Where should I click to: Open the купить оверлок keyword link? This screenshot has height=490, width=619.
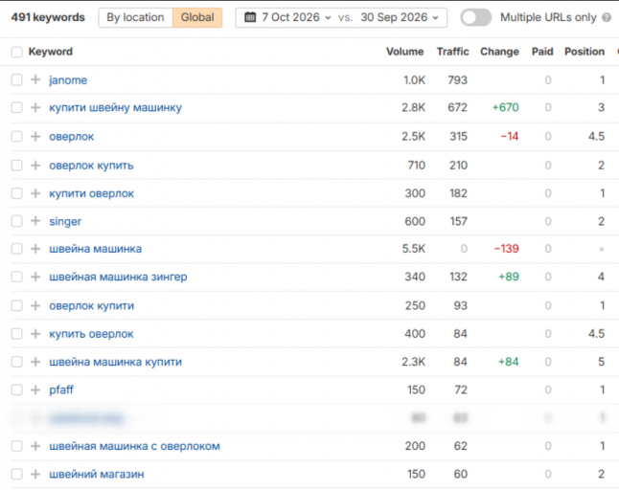pyautogui.click(x=91, y=334)
